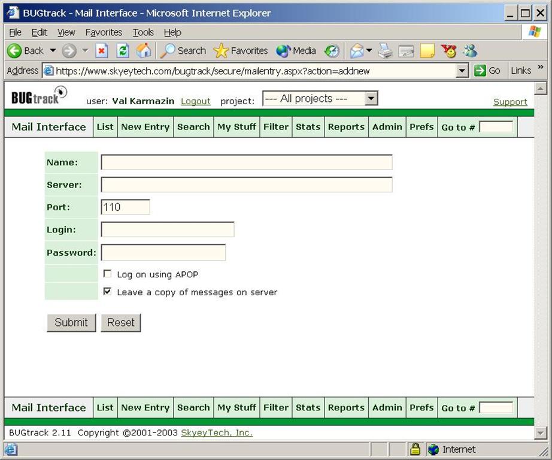Click the BUGtrack logo
This screenshot has height=460, width=552.
40,96
